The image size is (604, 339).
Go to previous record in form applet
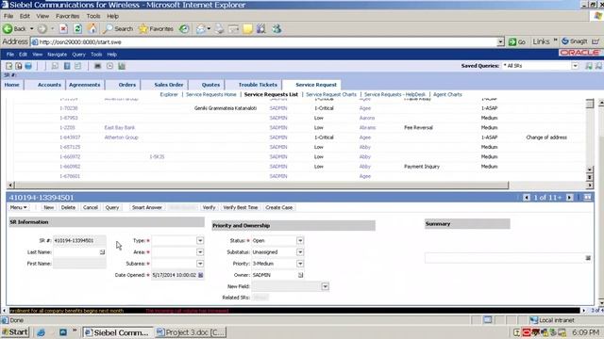coord(527,198)
